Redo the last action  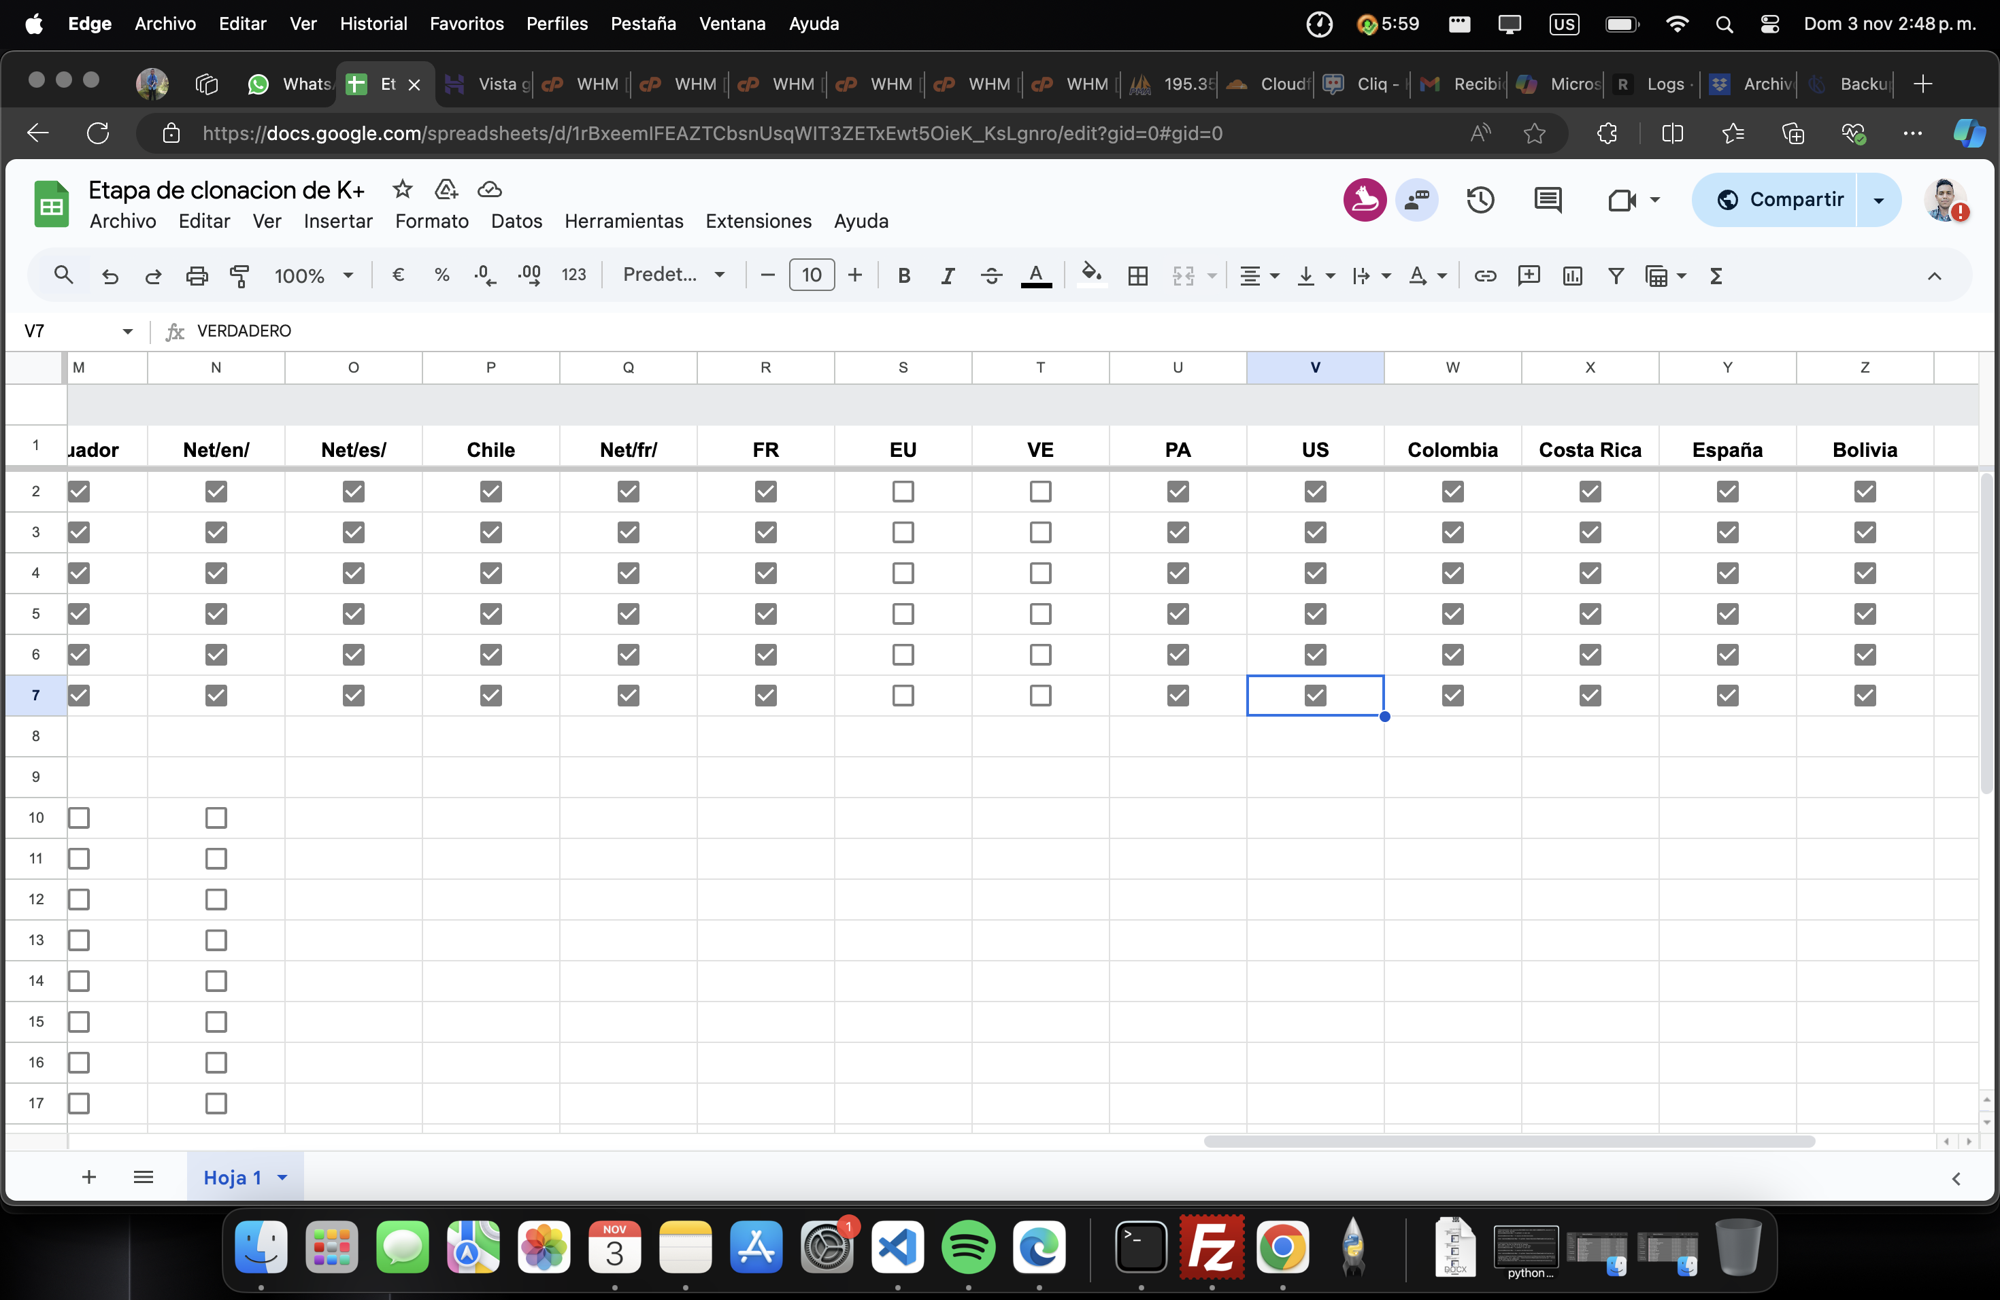(153, 275)
